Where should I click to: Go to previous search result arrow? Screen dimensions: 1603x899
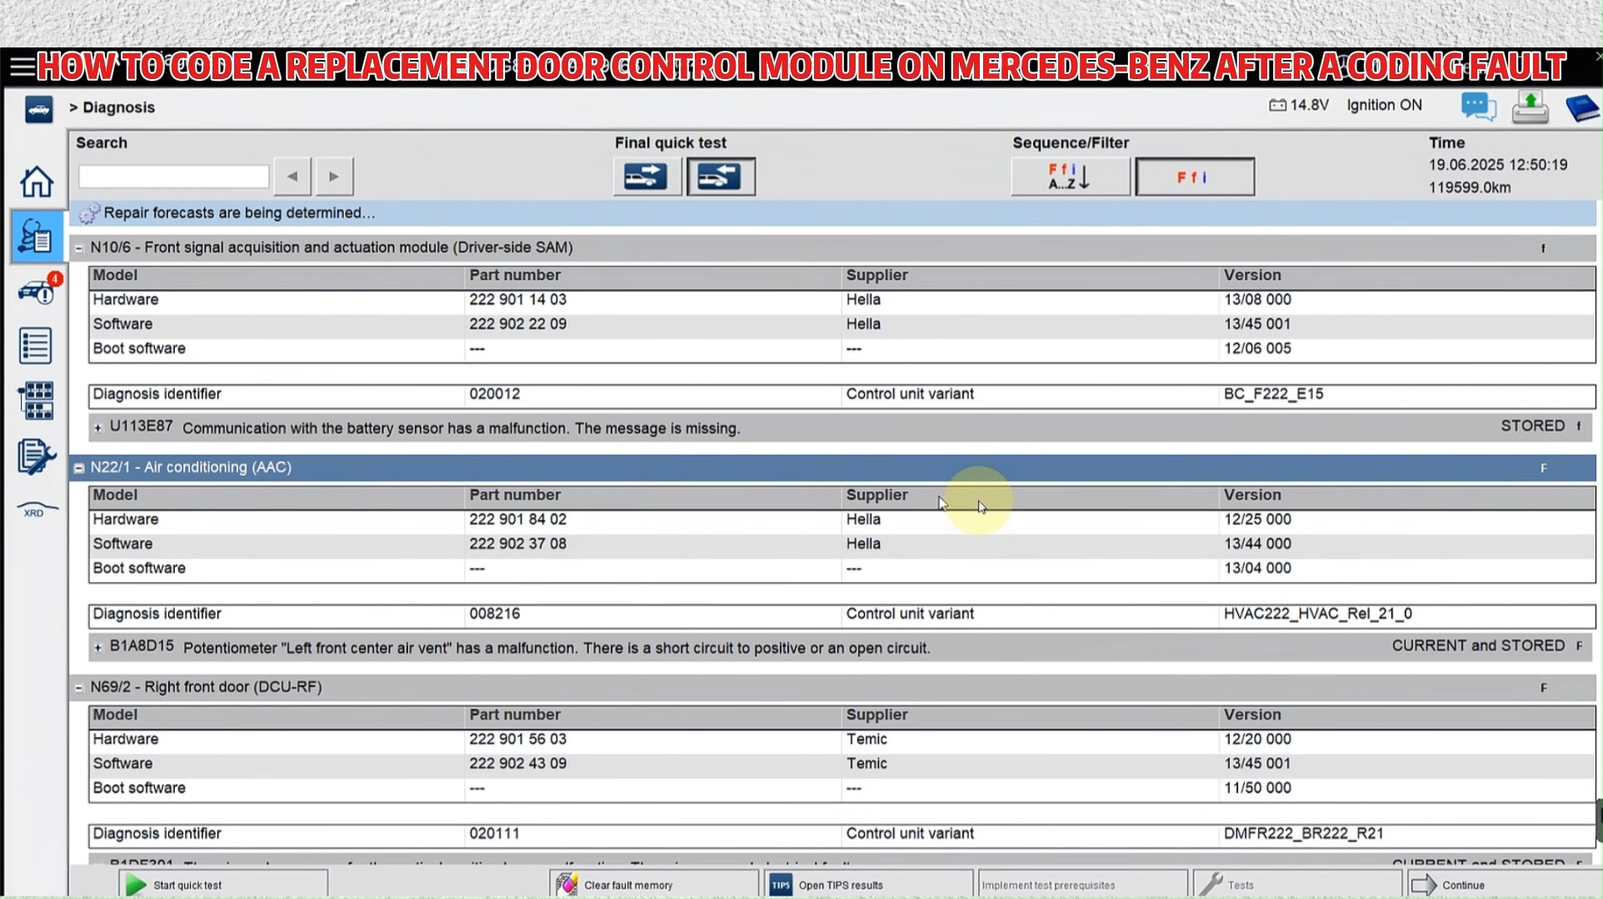pos(292,176)
